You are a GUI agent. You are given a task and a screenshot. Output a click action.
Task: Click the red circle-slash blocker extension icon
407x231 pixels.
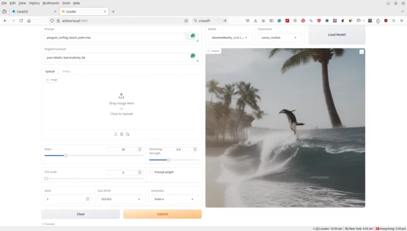(x=303, y=21)
